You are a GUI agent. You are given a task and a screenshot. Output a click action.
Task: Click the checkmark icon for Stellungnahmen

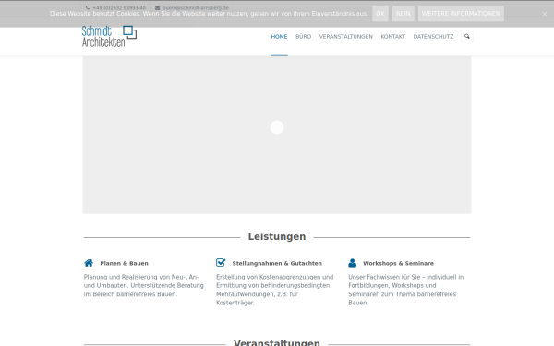(x=221, y=262)
